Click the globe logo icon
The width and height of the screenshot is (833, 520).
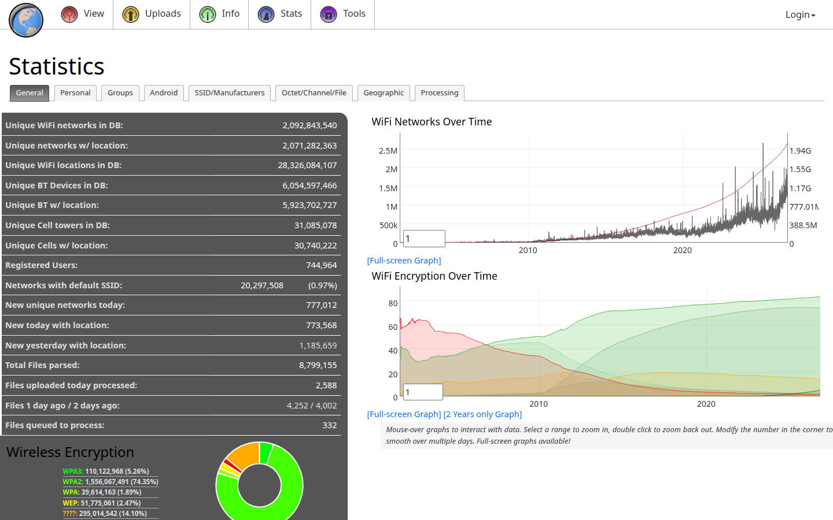coord(26,20)
